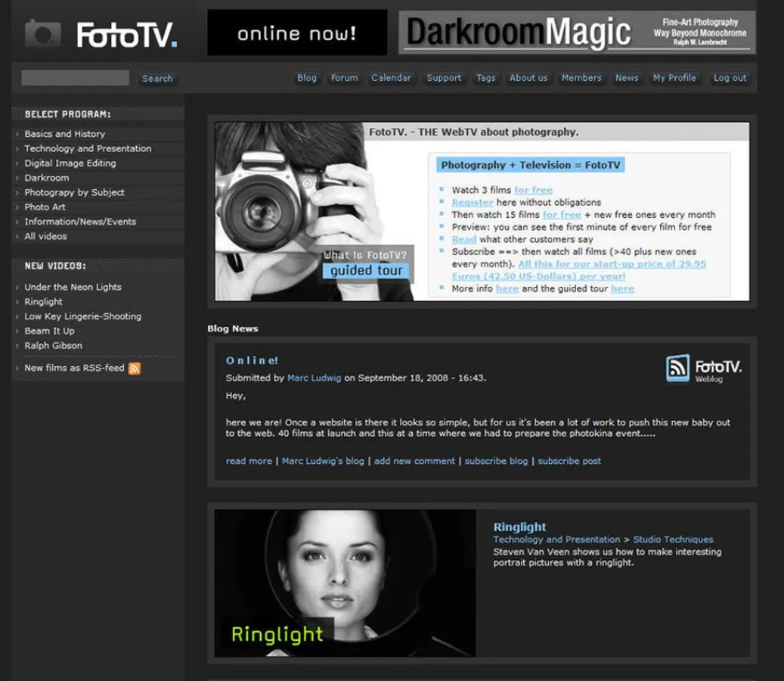Click inside the search input field
Viewport: 784px width, 681px height.
pos(73,77)
